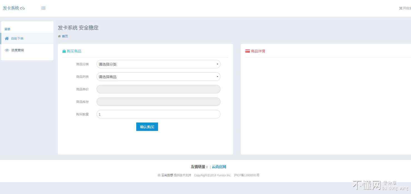411x194 pixels.
Task: Click the home icon beside 自助下单
Action: point(7,39)
